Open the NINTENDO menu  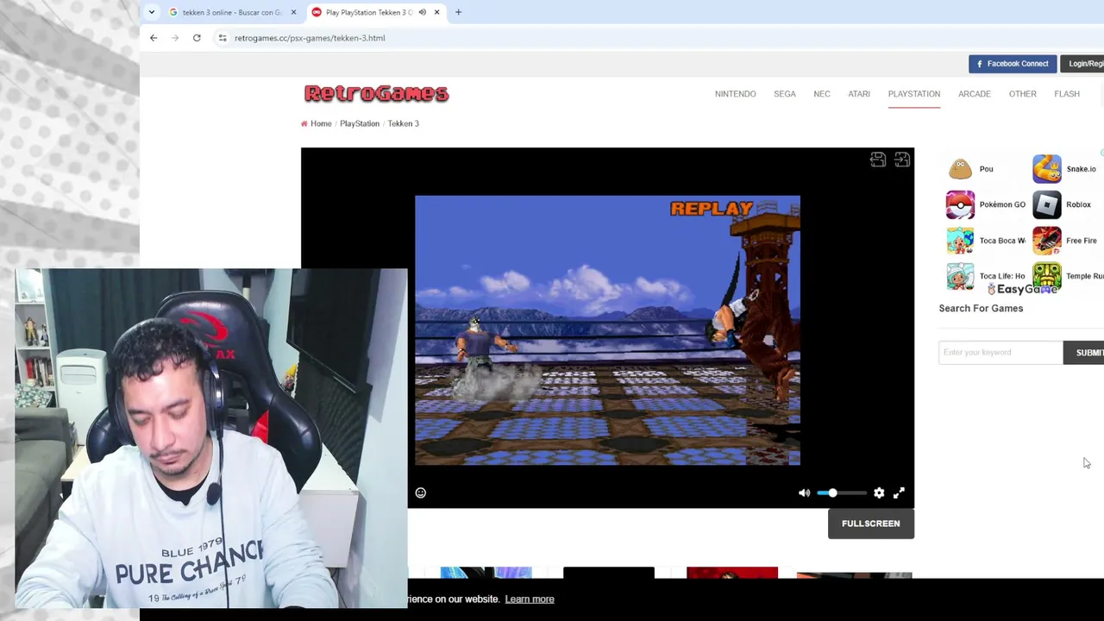coord(735,94)
